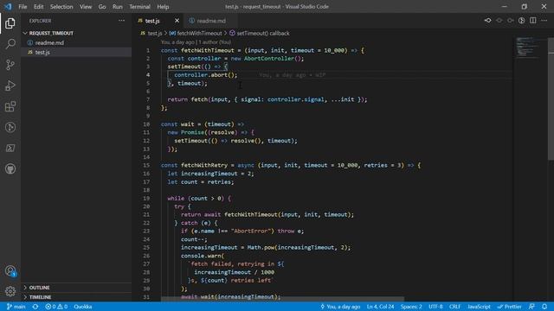Open Run and Debug view icon
Image resolution: width=554 pixels, height=311 pixels.
click(10, 86)
